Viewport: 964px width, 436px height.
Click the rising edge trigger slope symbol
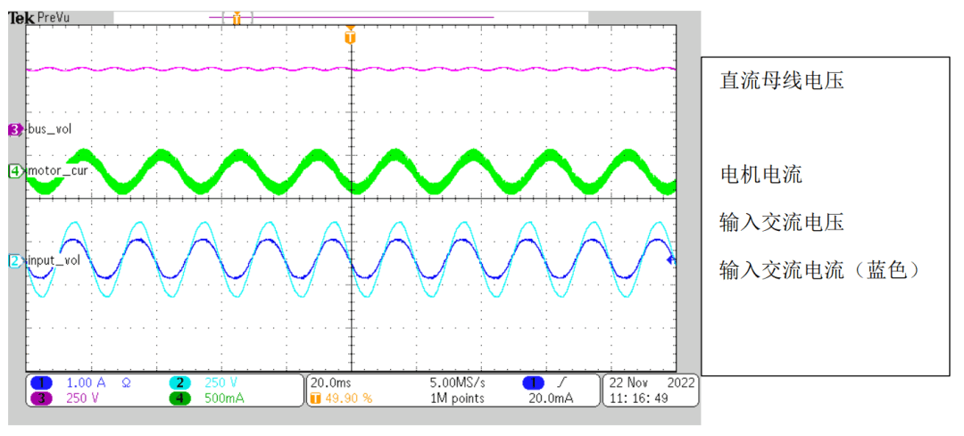click(561, 383)
